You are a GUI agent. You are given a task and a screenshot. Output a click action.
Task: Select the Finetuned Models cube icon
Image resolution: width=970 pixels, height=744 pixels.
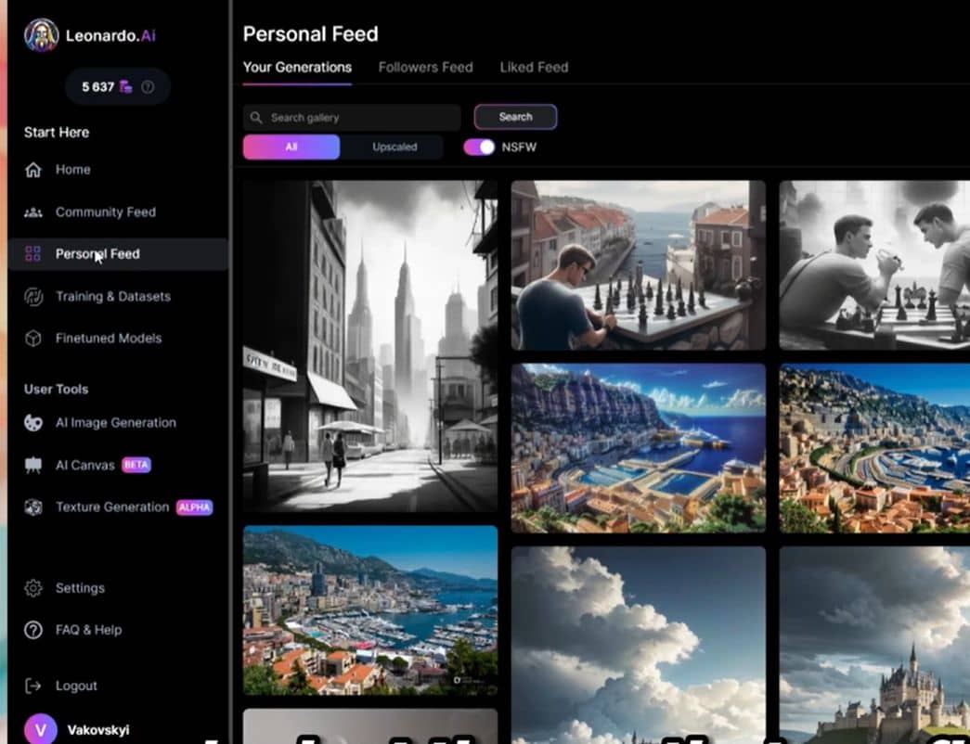(33, 339)
